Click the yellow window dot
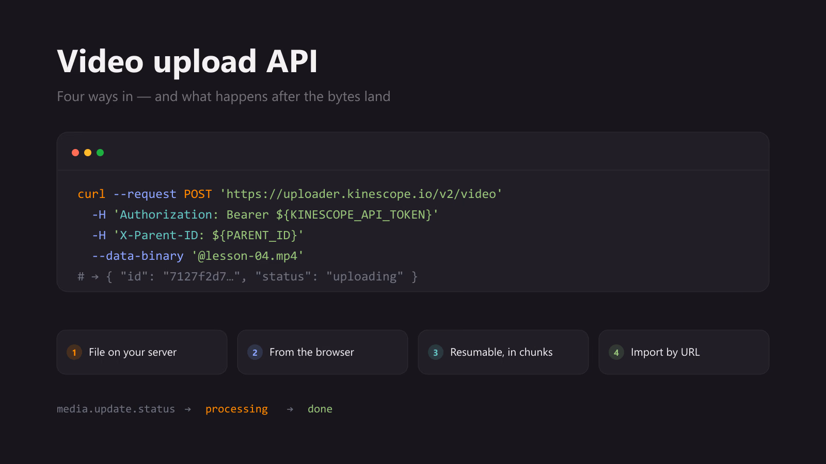This screenshot has height=464, width=826. point(88,153)
